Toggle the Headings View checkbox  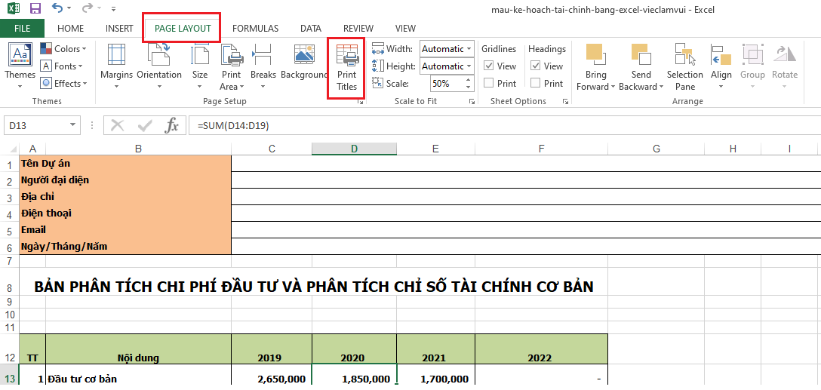[536, 66]
